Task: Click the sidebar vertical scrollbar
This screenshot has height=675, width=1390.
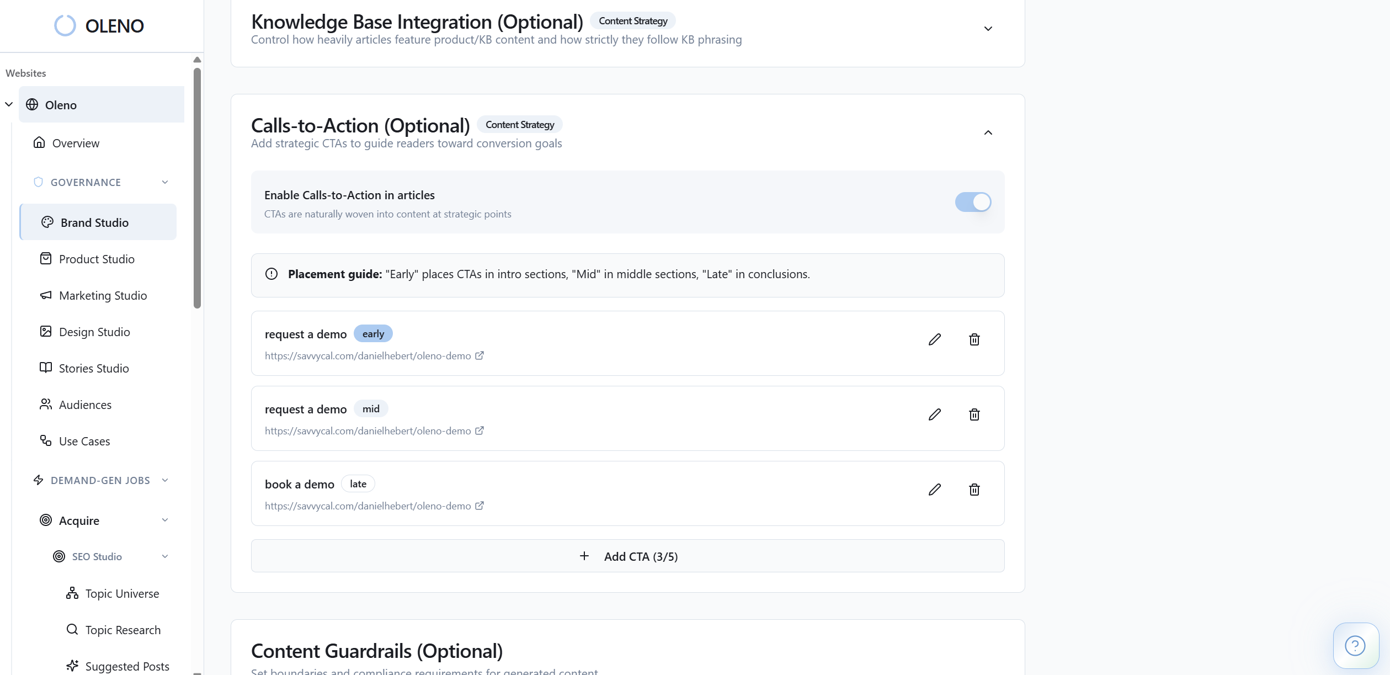Action: pyautogui.click(x=197, y=188)
